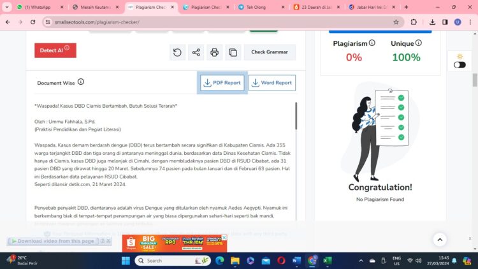Bookmark this page with the star icon

coord(396,22)
